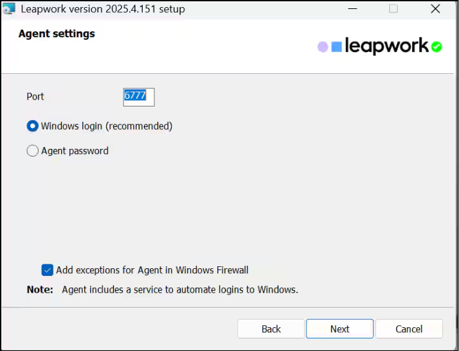459x351 pixels.
Task: Click the "Add exceptions for Agent" label text
Action: coord(152,270)
